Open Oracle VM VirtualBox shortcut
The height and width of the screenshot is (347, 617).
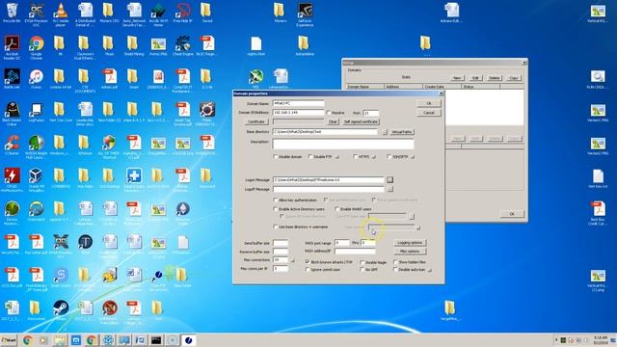37,179
